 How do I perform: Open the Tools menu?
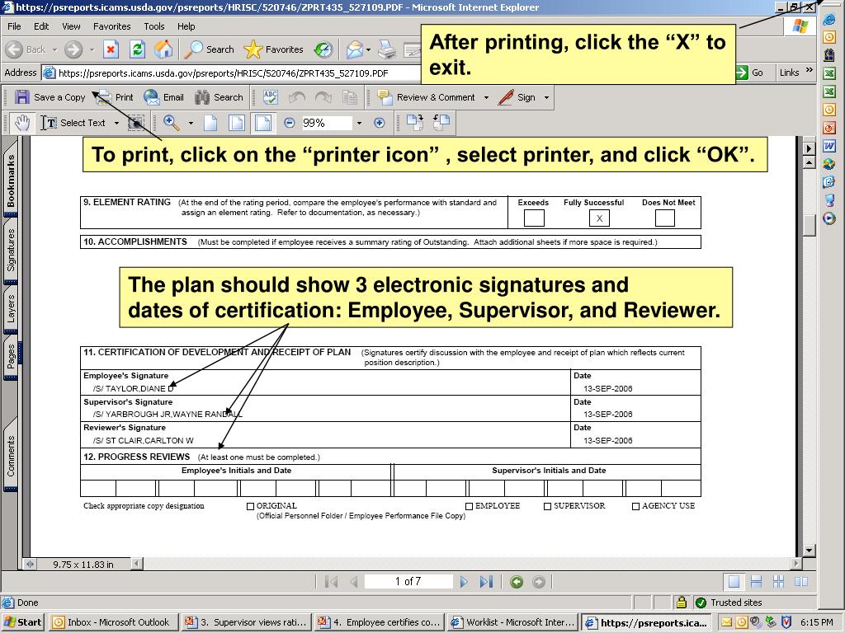click(154, 26)
